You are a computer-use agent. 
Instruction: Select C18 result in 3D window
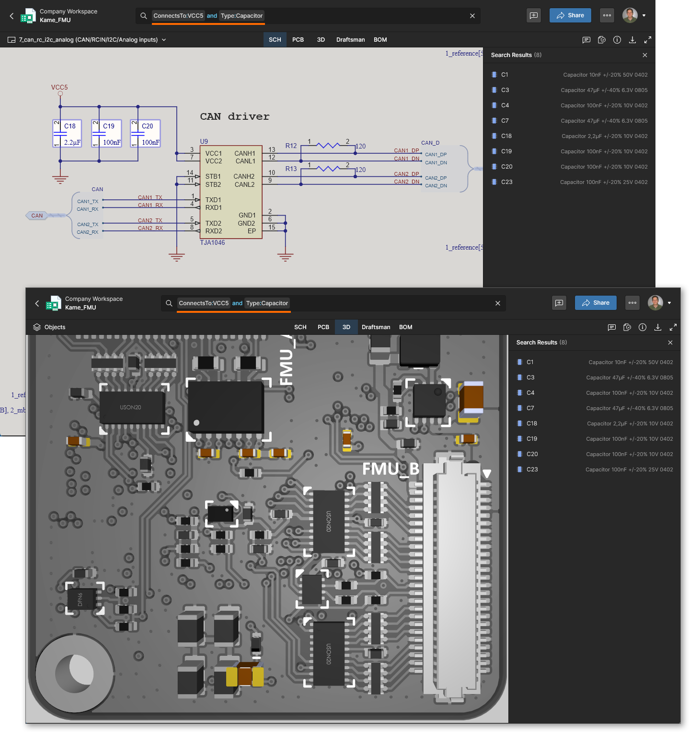tap(595, 423)
